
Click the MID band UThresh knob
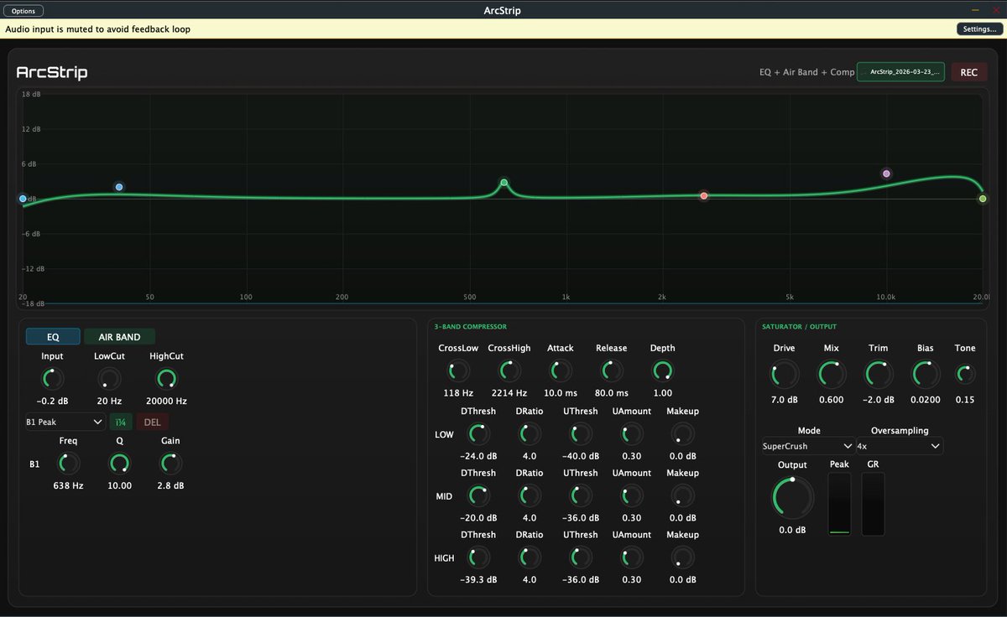pyautogui.click(x=581, y=495)
